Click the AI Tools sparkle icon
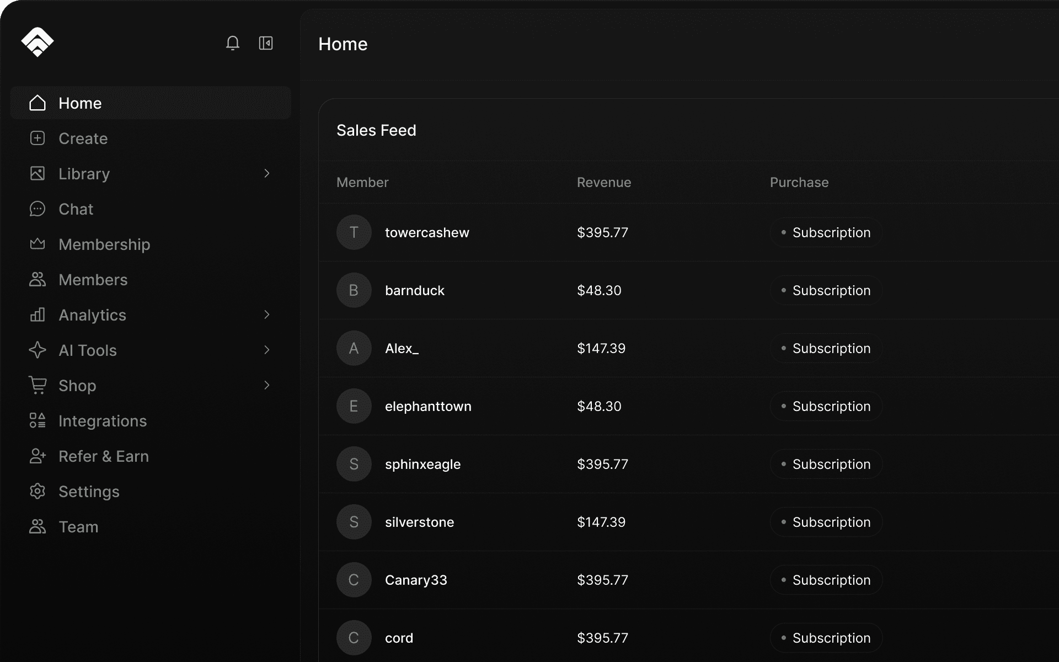Viewport: 1059px width, 662px height. pos(38,350)
